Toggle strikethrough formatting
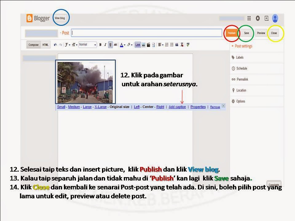 [116, 45]
